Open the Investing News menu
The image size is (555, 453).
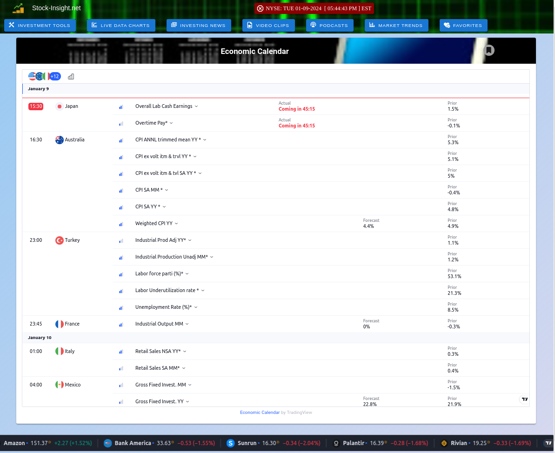[x=199, y=25]
